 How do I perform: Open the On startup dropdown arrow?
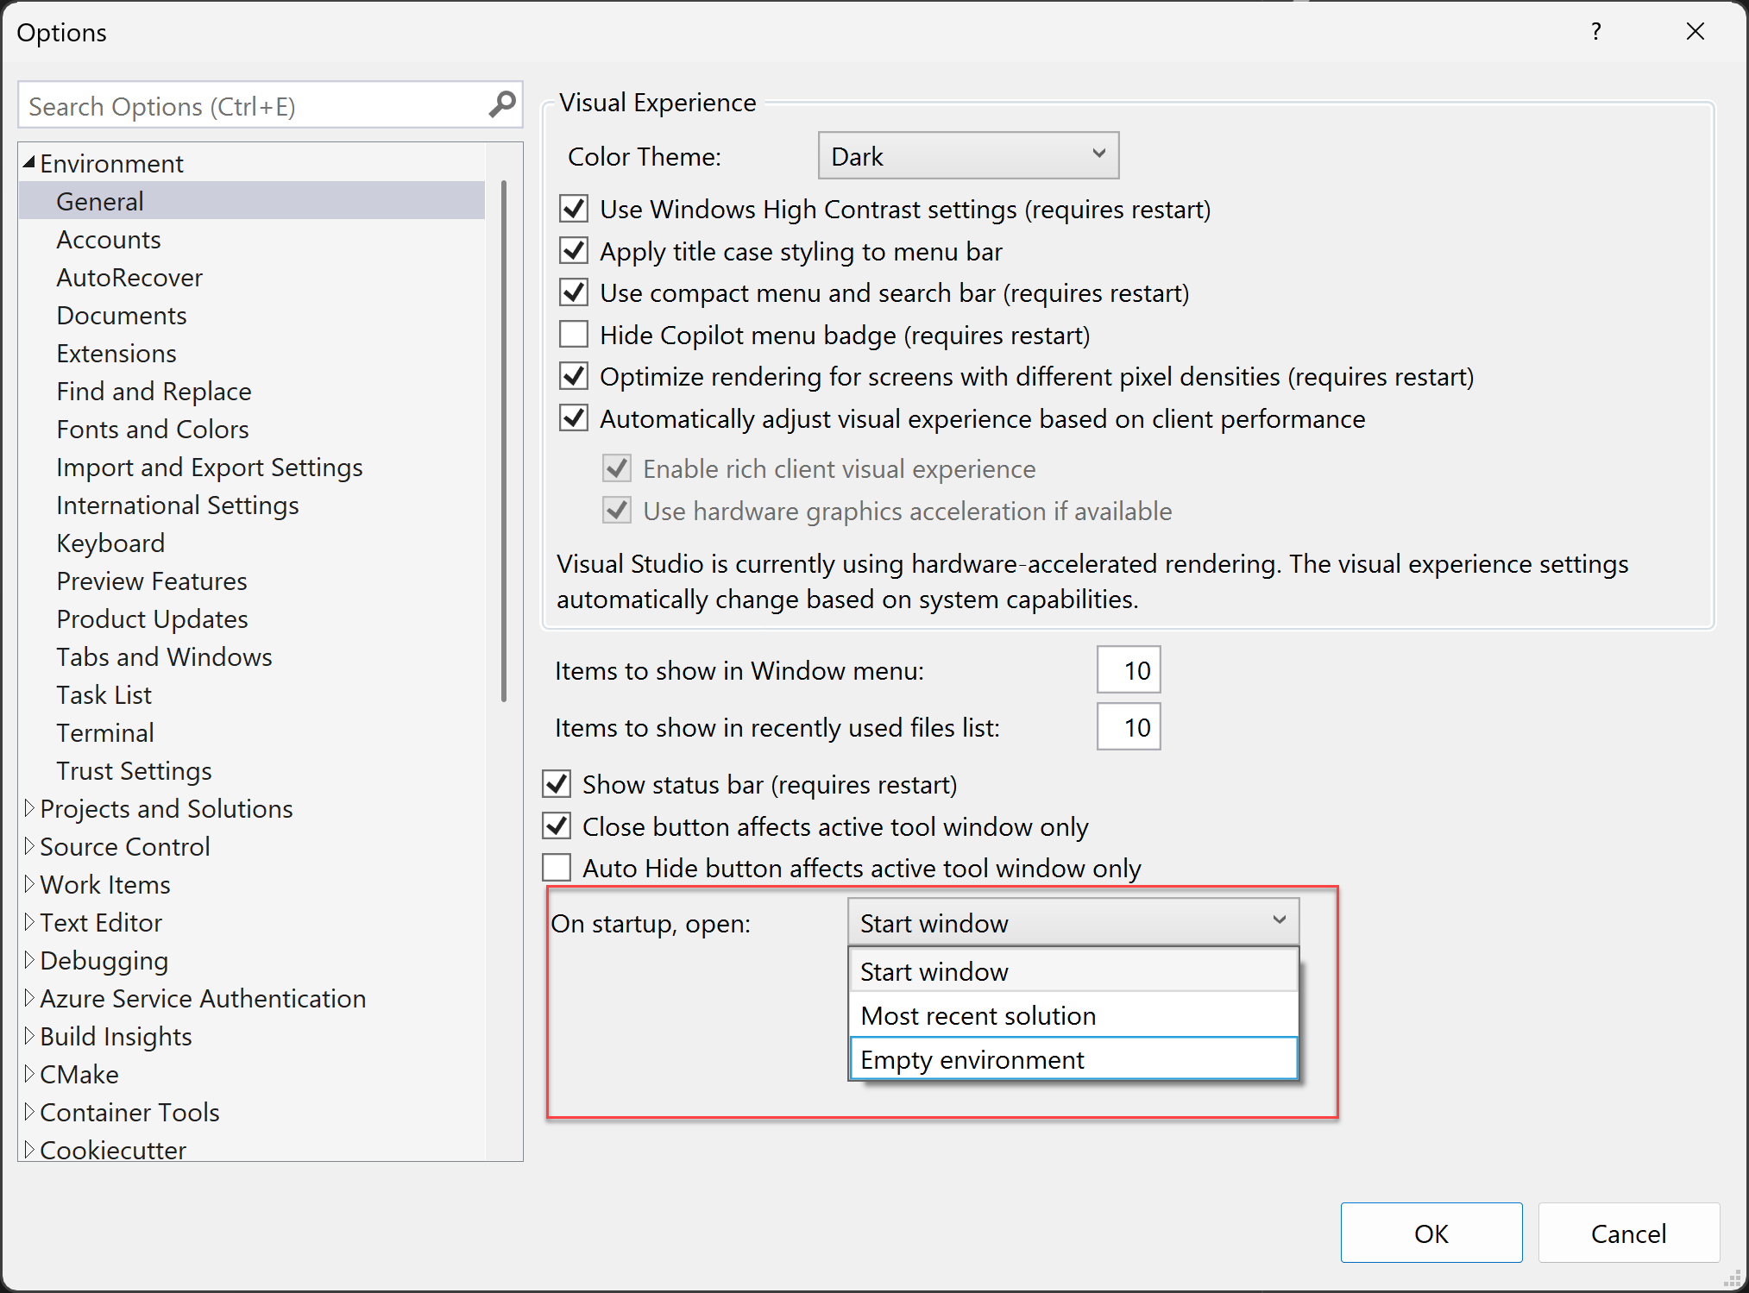point(1280,920)
